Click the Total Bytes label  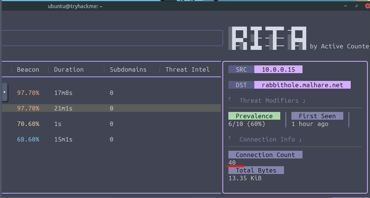pyautogui.click(x=256, y=170)
